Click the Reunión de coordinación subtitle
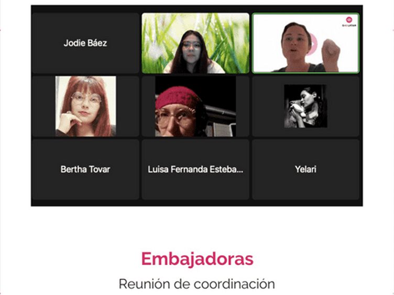Screen dimensions: 394x295 (x=197, y=284)
